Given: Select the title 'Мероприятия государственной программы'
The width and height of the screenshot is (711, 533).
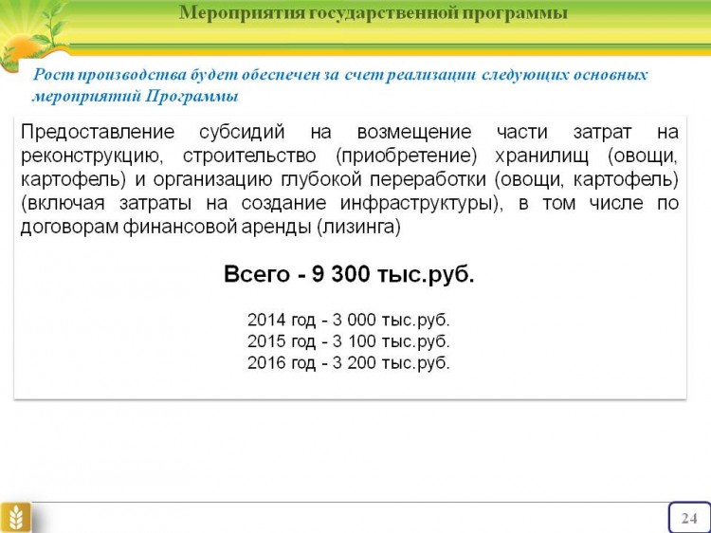Looking at the screenshot, I should pos(374,12).
